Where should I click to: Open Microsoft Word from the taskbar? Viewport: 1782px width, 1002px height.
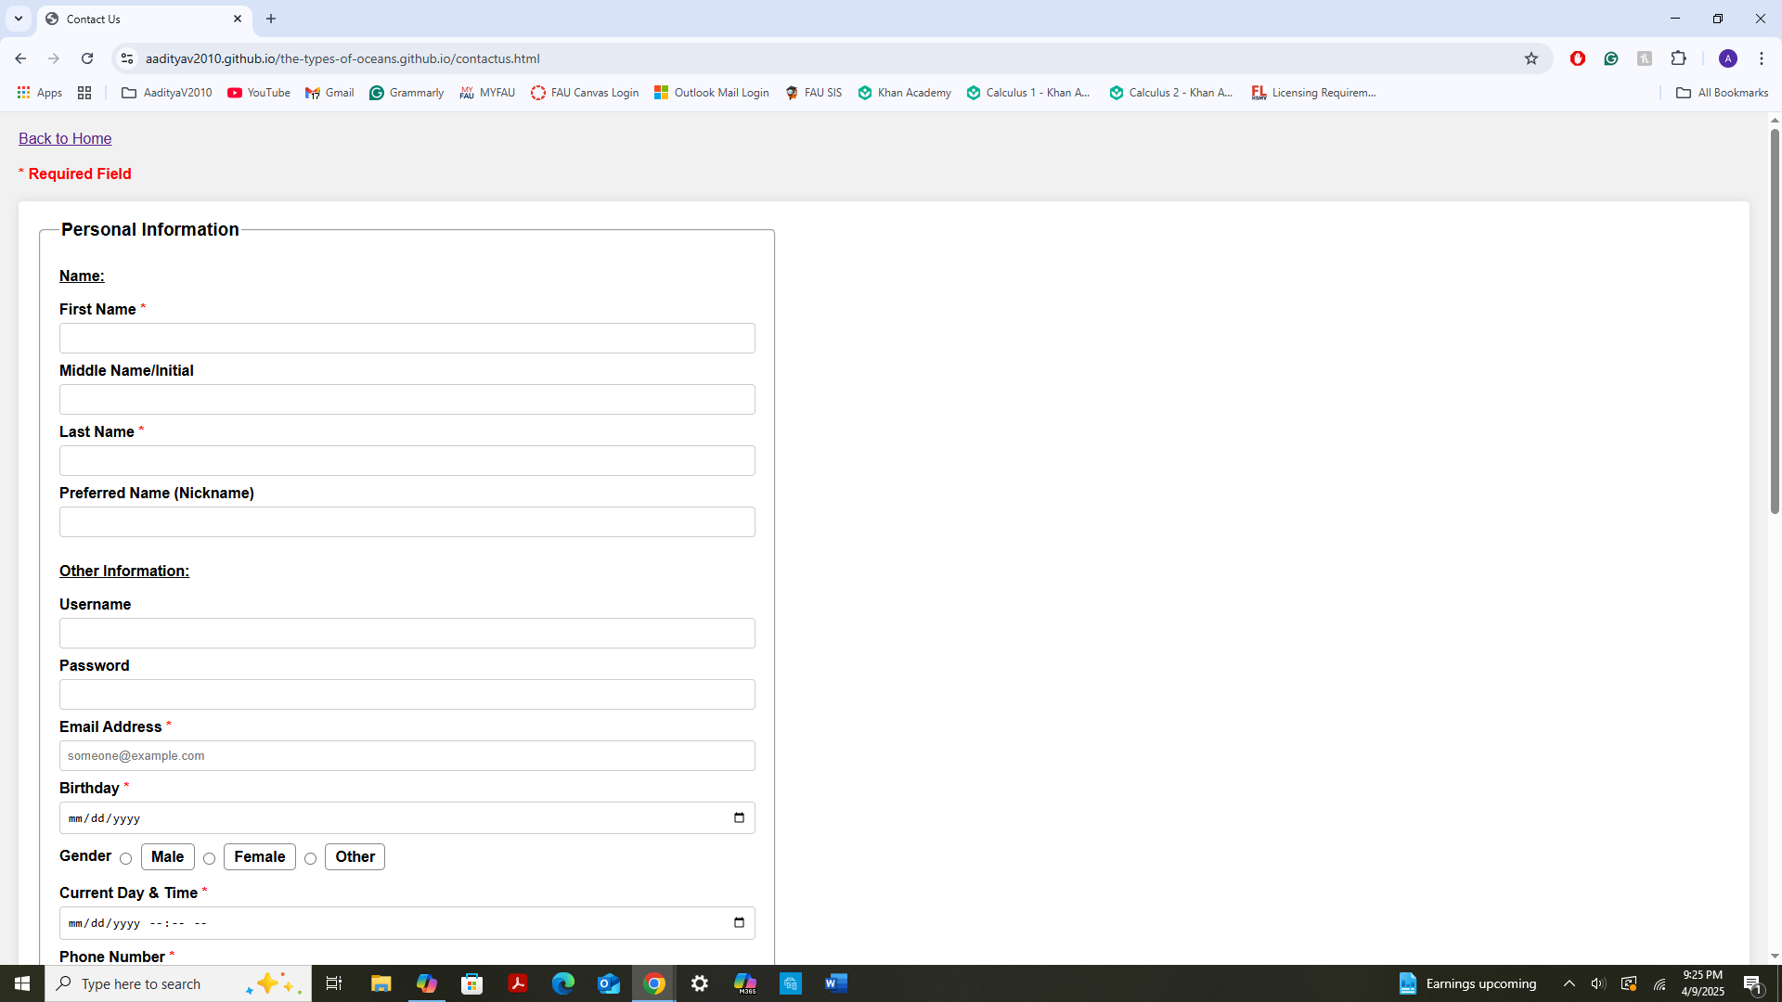[x=835, y=983]
